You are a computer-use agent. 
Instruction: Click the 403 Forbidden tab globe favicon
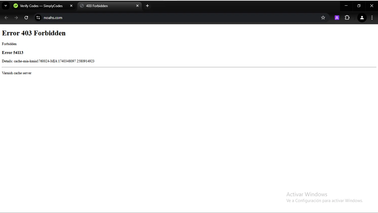pos(82,6)
